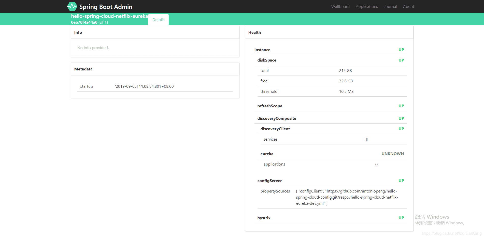Click the instance id 8eb78f4a44a8
Image resolution: width=484 pixels, height=238 pixels.
coord(84,22)
